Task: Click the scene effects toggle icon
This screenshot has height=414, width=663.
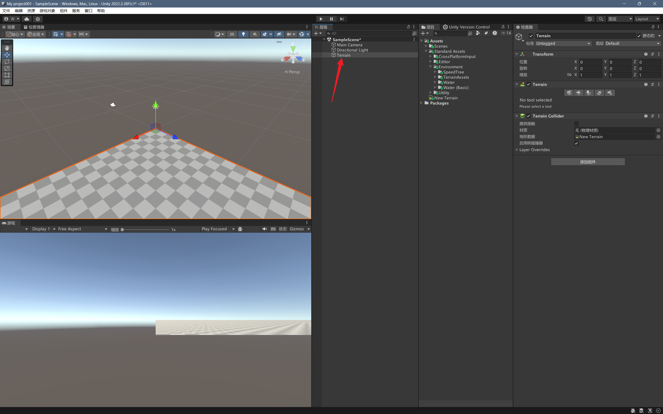Action: click(x=264, y=34)
